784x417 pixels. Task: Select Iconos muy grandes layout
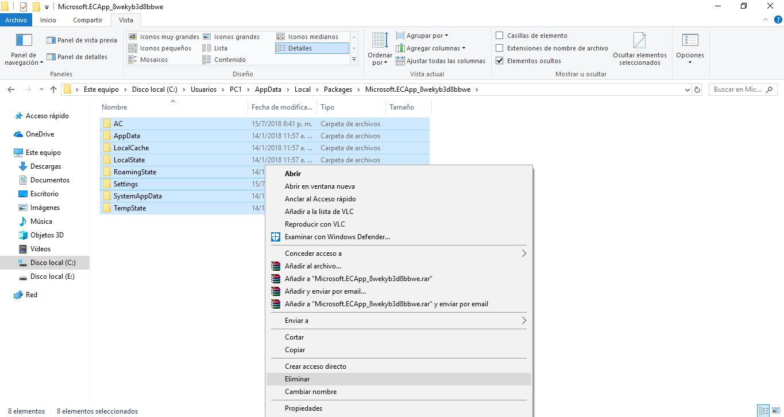pyautogui.click(x=164, y=37)
